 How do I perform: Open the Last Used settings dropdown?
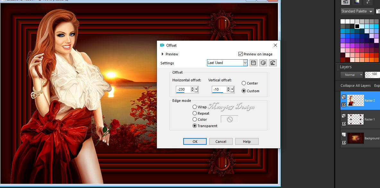pos(245,63)
